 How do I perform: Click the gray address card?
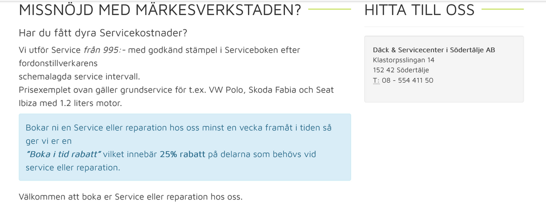point(444,69)
